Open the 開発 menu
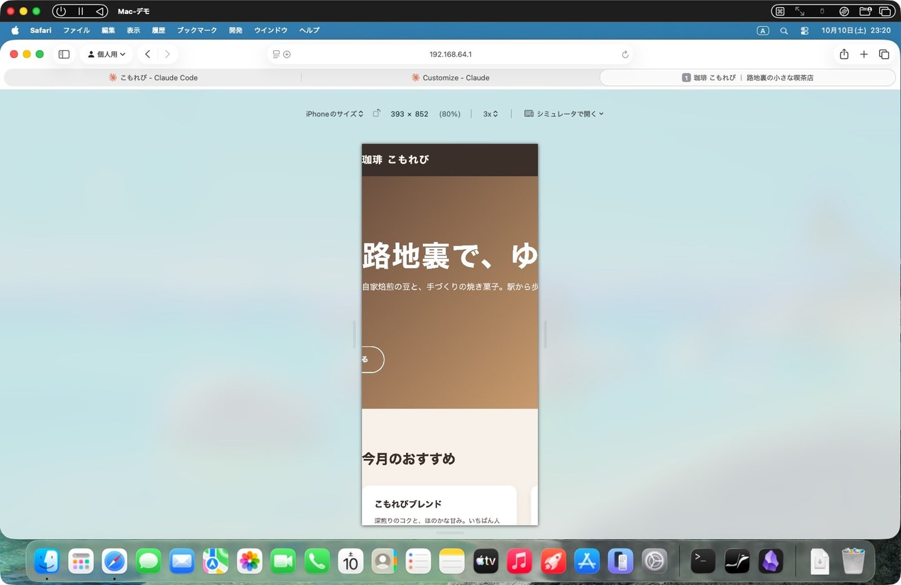This screenshot has width=901, height=585. (236, 30)
